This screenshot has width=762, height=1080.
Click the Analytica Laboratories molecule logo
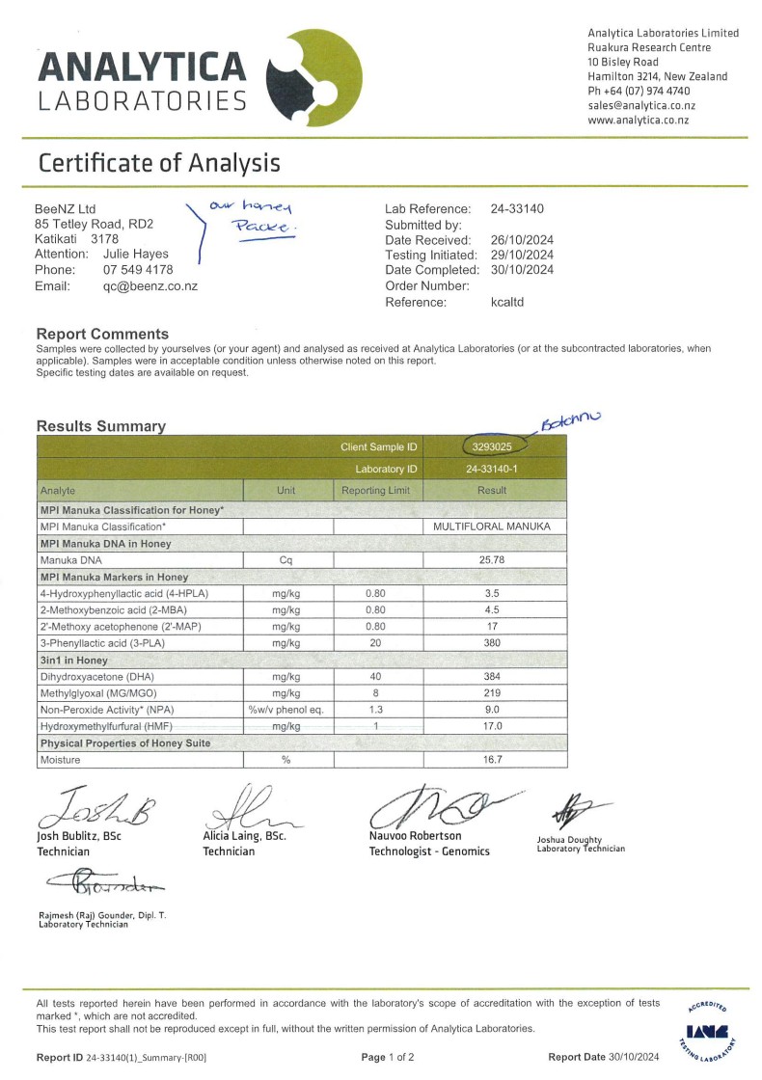pos(314,77)
